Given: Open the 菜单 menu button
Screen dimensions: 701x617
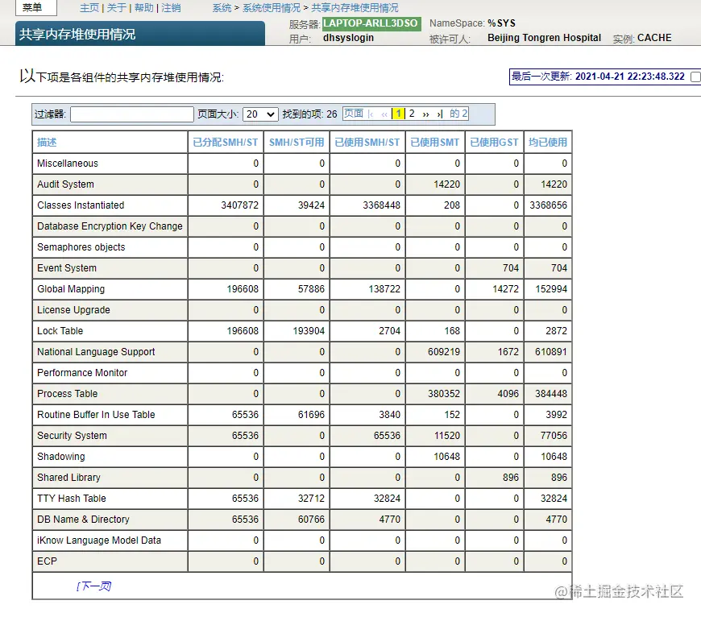Looking at the screenshot, I should [35, 7].
